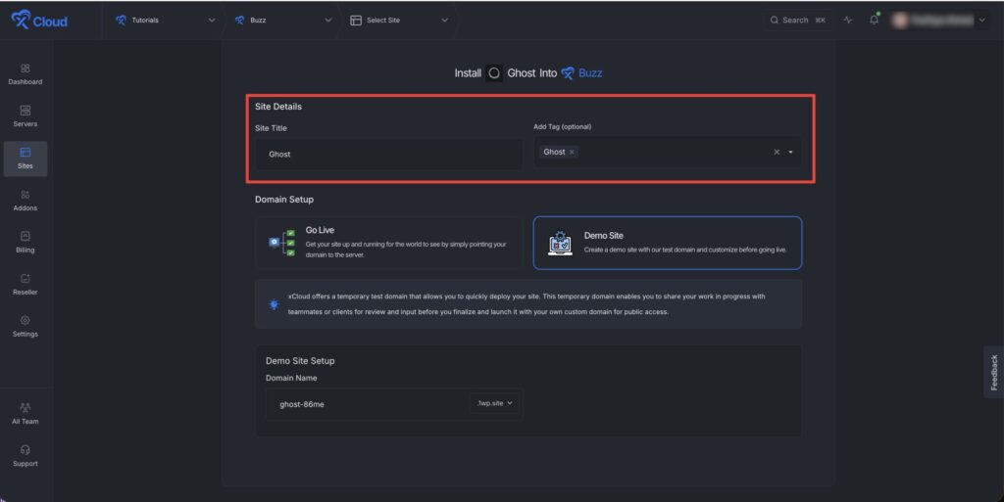Image resolution: width=1004 pixels, height=502 pixels.
Task: Click the Feedback side button
Action: click(994, 373)
